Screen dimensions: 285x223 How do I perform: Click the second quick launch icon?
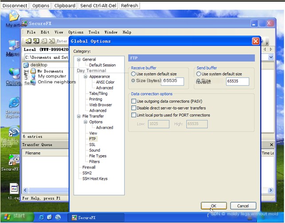50,217
